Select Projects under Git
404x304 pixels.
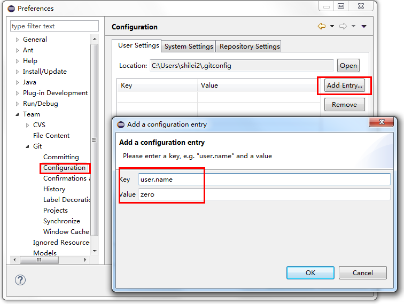(56, 211)
